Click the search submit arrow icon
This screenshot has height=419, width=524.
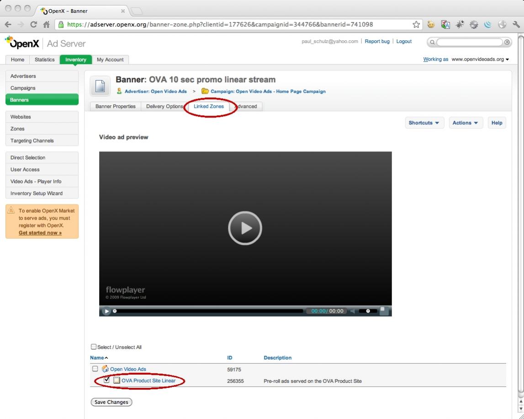coord(507,42)
